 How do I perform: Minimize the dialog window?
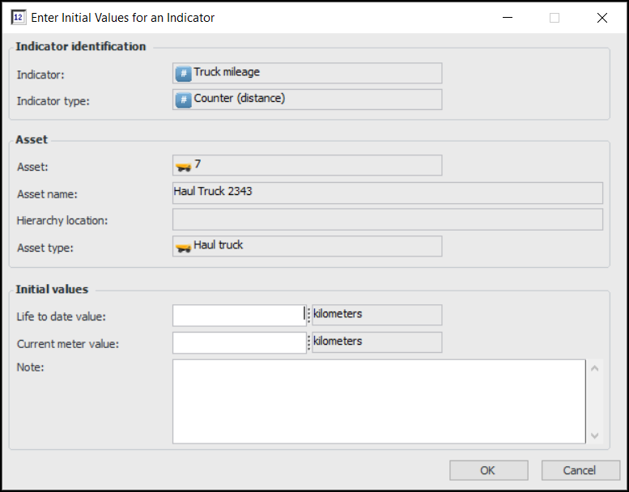tap(508, 17)
